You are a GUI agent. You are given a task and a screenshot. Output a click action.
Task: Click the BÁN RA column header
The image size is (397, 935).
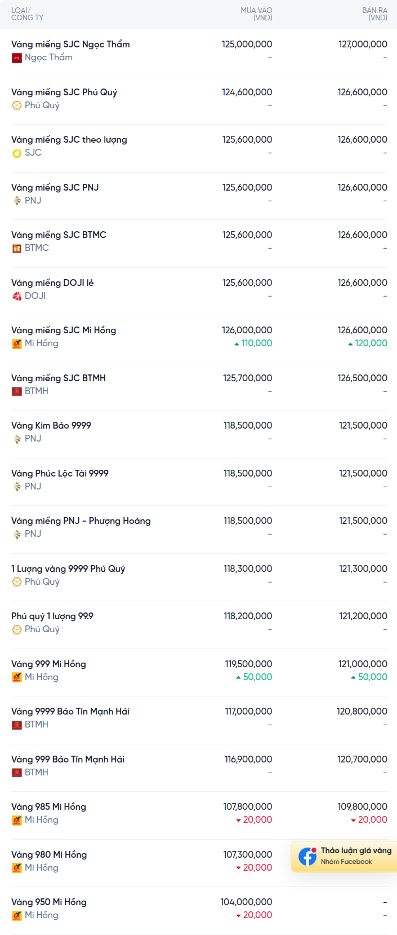374,14
